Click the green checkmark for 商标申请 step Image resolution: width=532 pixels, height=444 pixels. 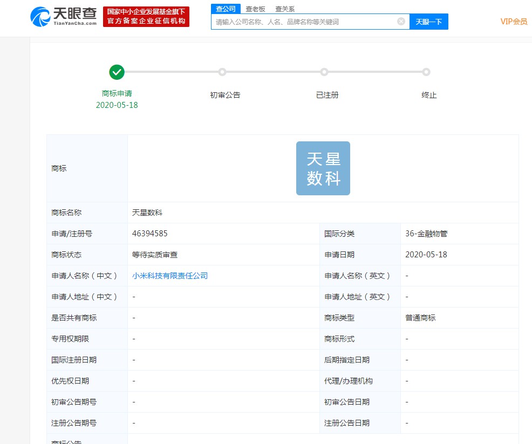pyautogui.click(x=117, y=72)
